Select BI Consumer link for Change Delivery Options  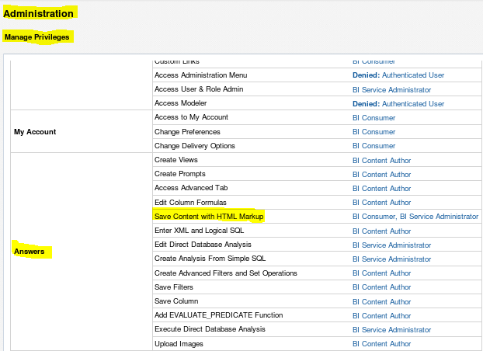point(374,146)
